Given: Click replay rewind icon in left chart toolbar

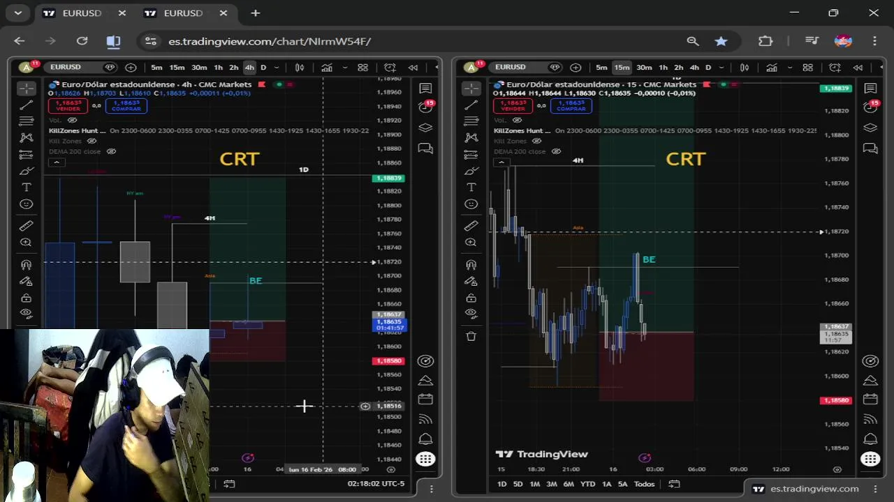Looking at the screenshot, I should [413, 68].
